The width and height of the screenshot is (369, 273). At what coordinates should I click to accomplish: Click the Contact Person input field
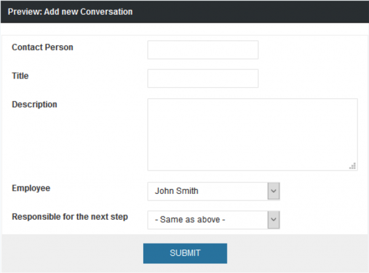click(x=203, y=50)
